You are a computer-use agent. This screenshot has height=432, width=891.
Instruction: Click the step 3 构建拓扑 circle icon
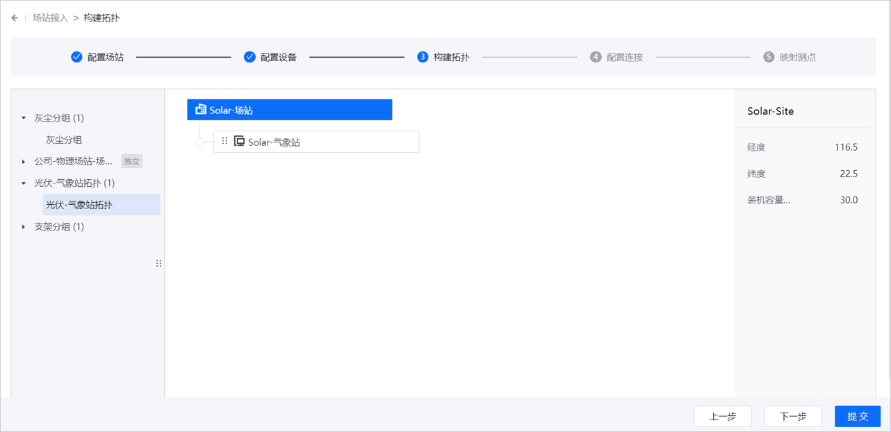[423, 57]
